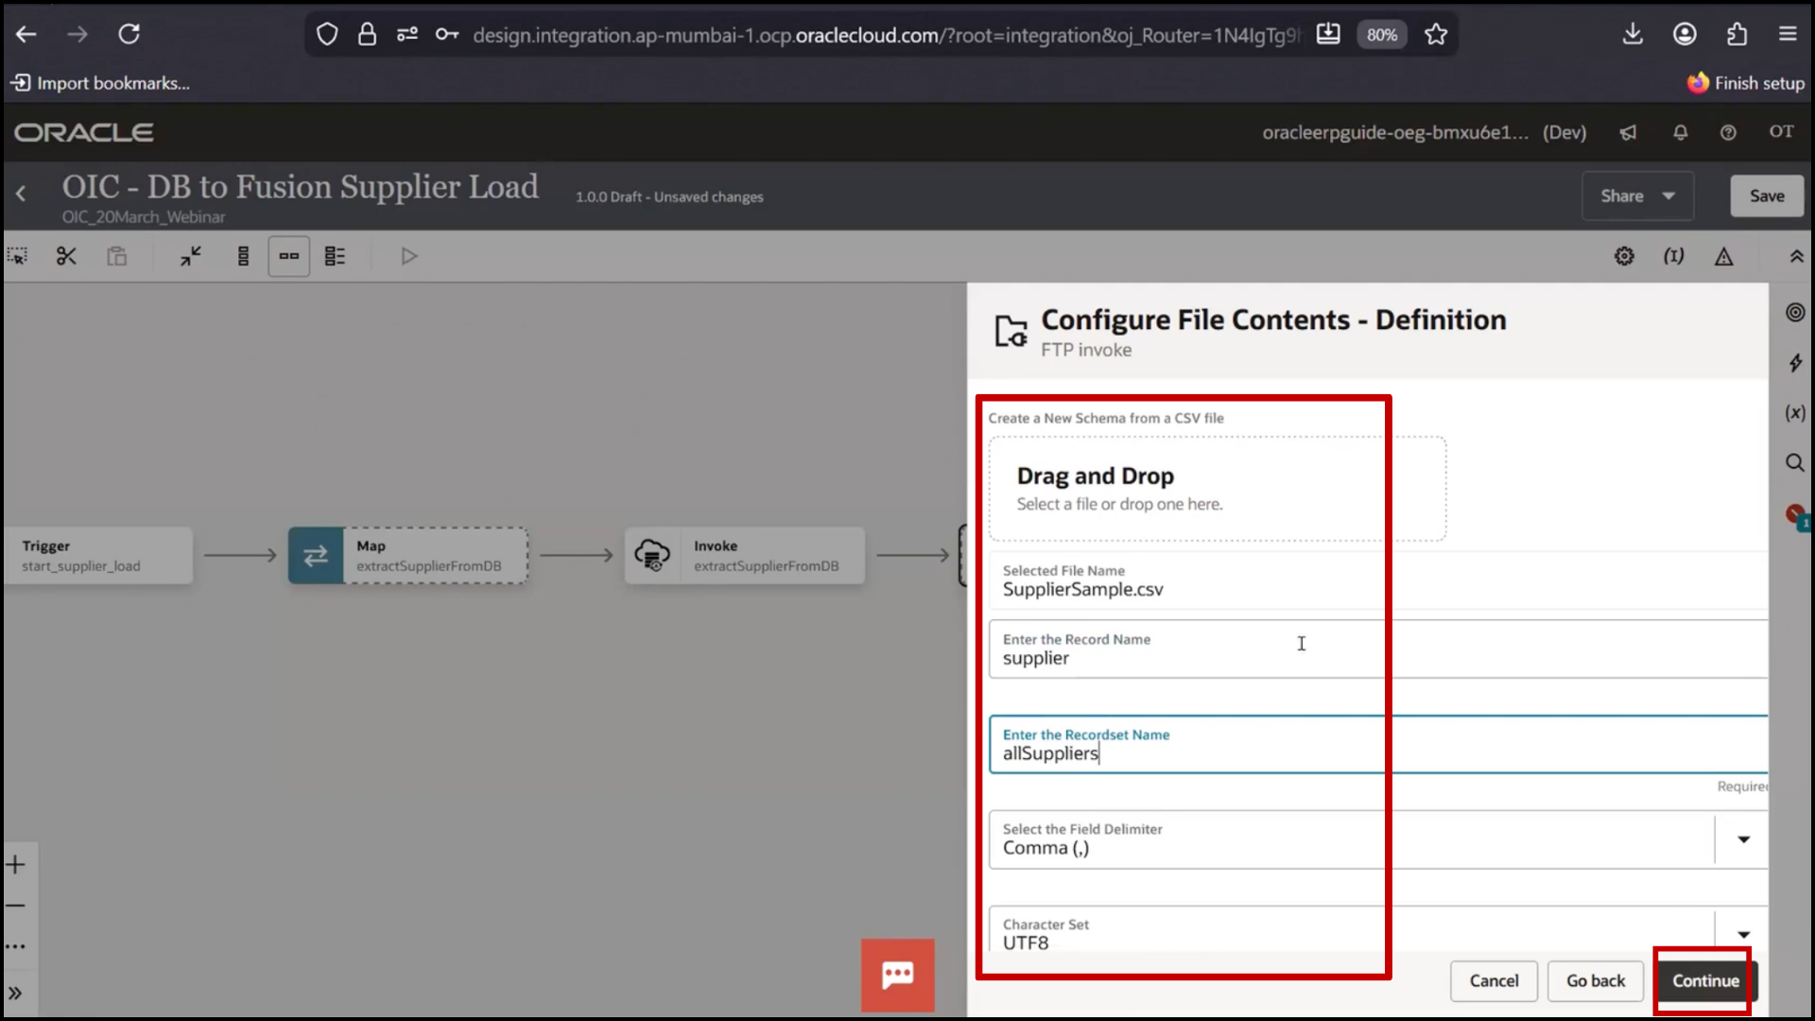Open the Share dropdown
The image size is (1815, 1021).
1637,196
